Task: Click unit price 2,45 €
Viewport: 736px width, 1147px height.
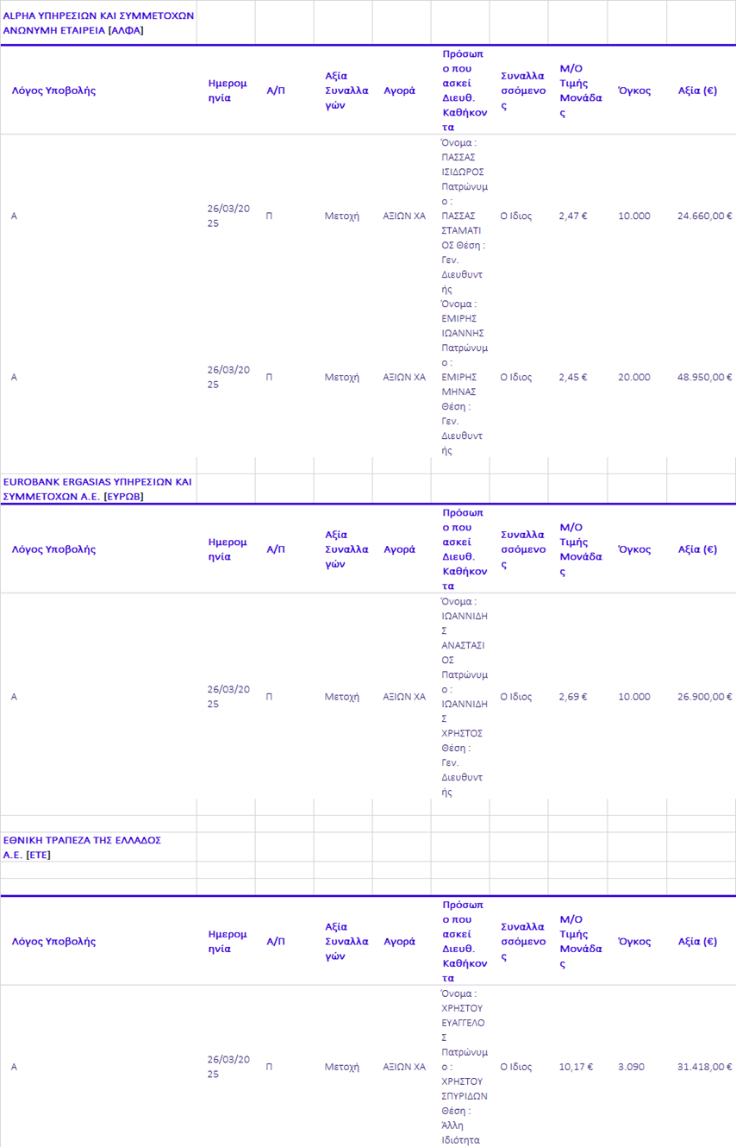Action: [573, 377]
